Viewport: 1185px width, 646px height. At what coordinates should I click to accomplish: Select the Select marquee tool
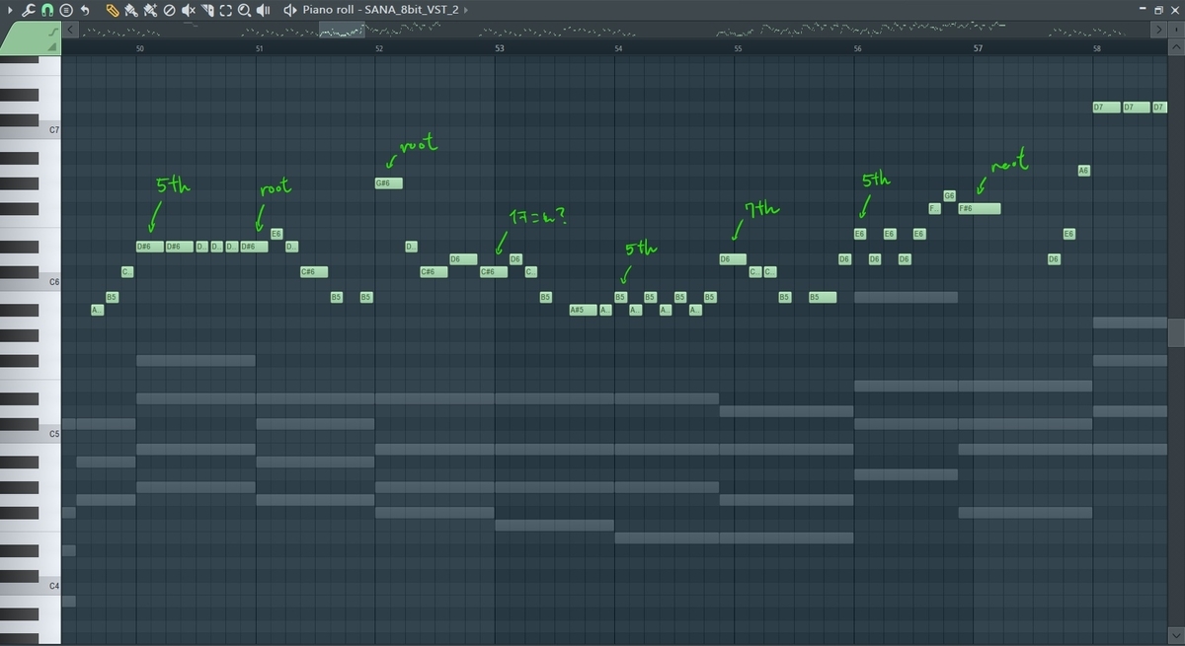(x=225, y=10)
